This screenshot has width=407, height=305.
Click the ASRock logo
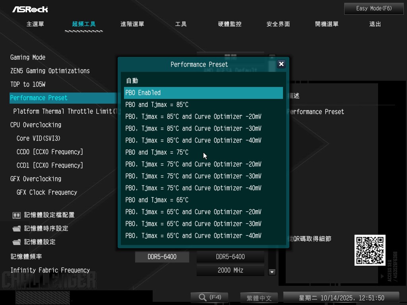pyautogui.click(x=30, y=9)
